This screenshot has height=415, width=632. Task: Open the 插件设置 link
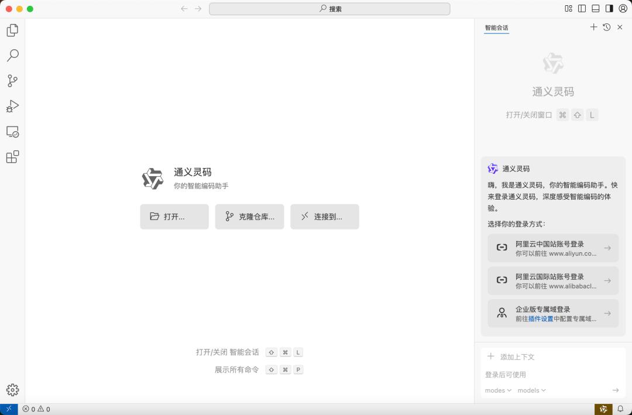coord(540,318)
